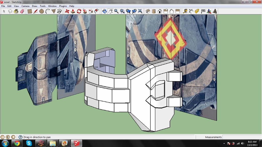Viewport: 262px width, 147px height.
Task: Choose the Rotate tool
Action: [x=79, y=11]
